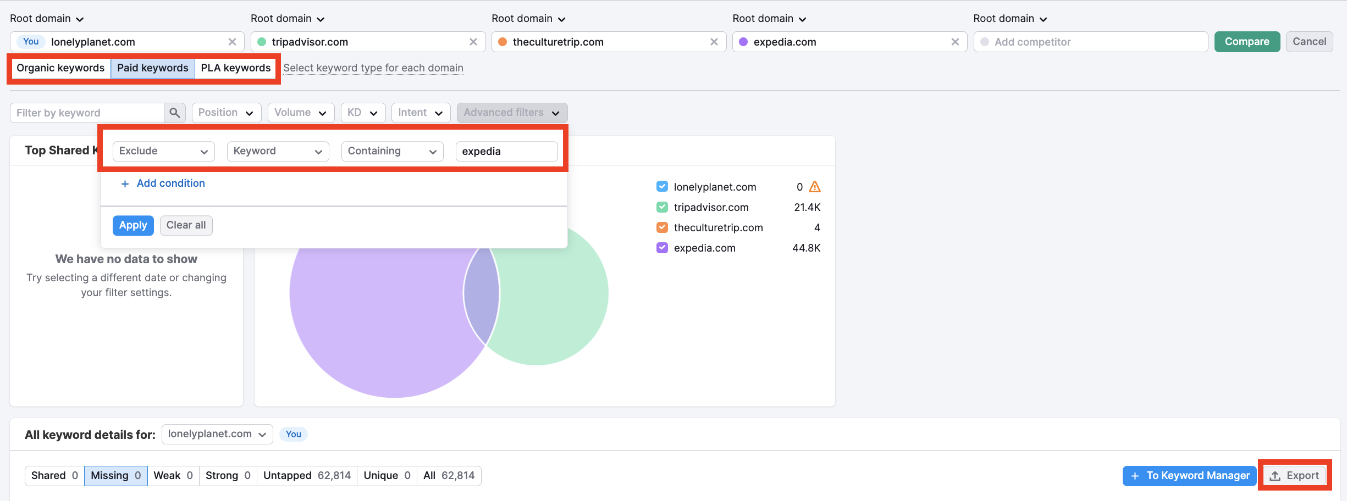Click the Cancel button
The image size is (1347, 501).
coord(1309,42)
